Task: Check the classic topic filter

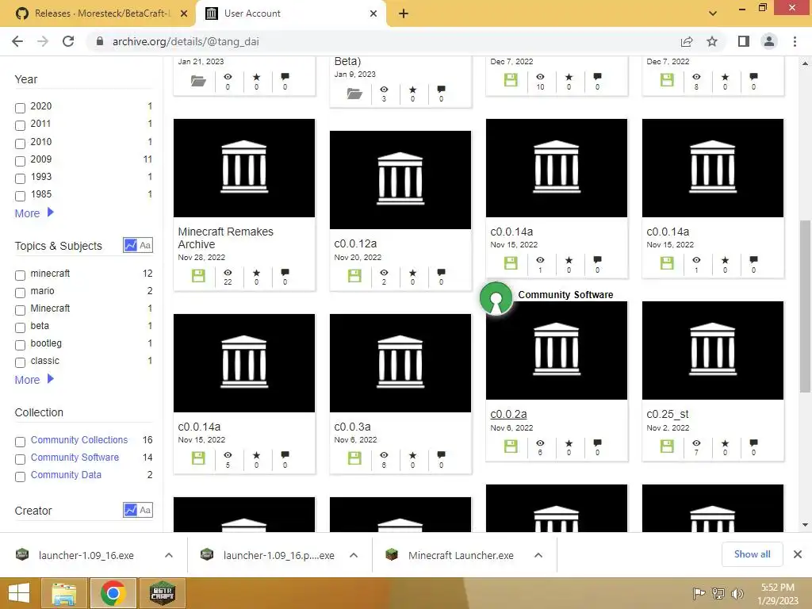Action: point(20,362)
